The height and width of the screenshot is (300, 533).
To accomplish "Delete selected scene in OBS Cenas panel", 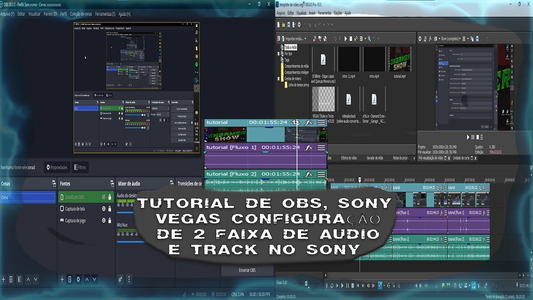I will 11,280.
